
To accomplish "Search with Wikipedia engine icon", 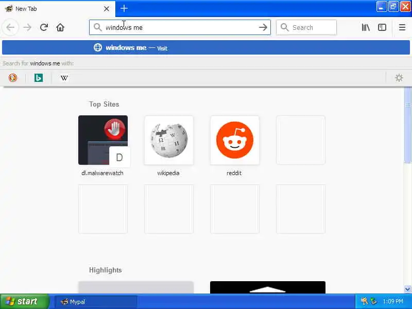I will [64, 78].
